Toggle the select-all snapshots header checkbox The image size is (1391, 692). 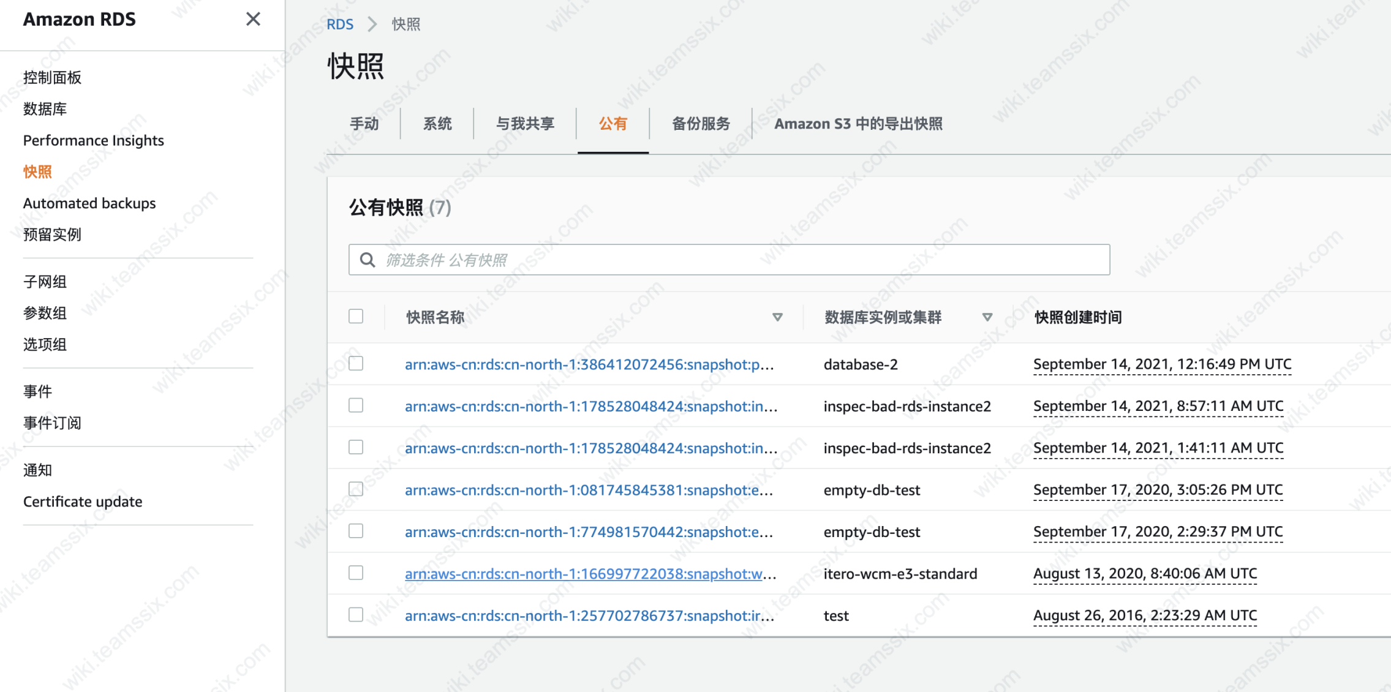tap(356, 317)
